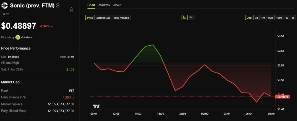Select the Total Volume chart mode
This screenshot has width=297, height=121.
click(x=122, y=18)
